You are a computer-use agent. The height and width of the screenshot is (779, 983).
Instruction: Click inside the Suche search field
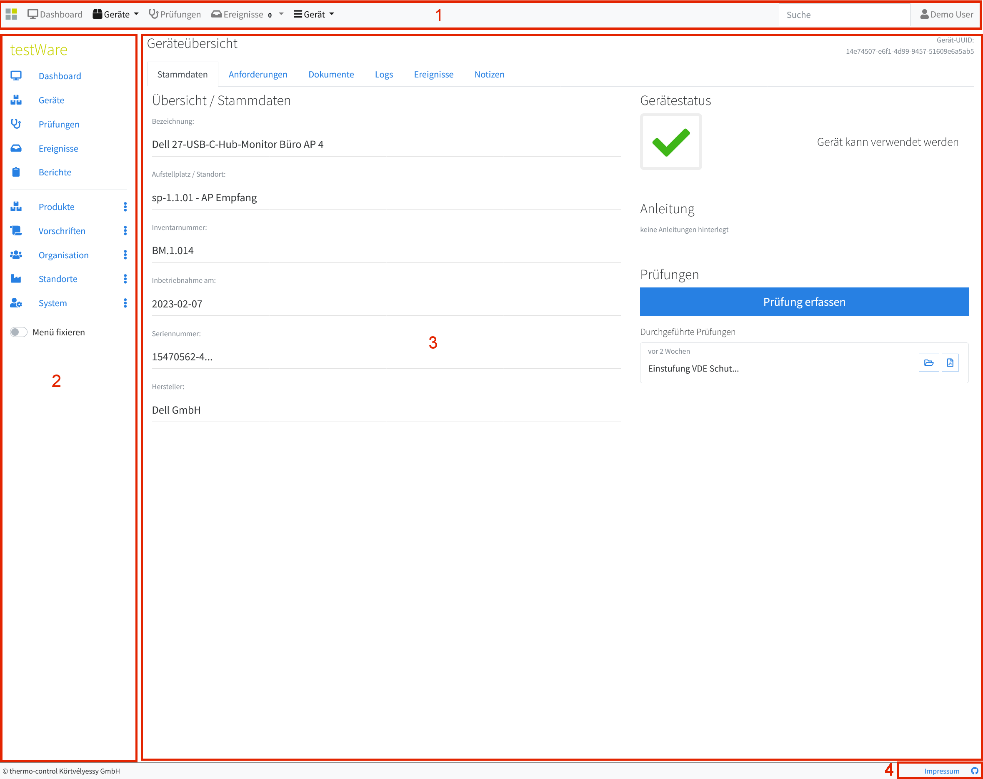[844, 14]
